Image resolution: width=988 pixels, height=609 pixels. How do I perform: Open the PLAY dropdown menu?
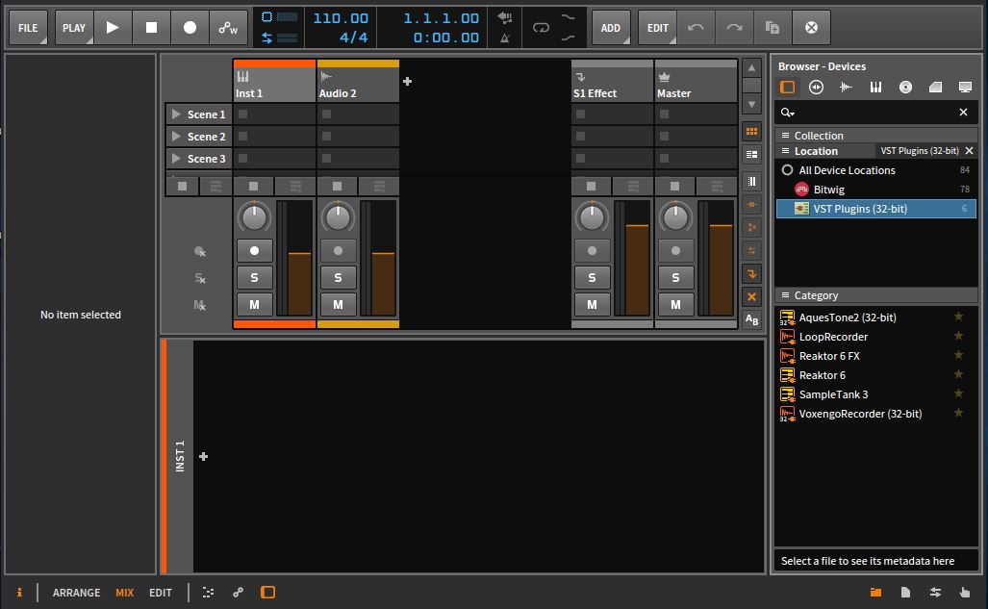(x=74, y=27)
